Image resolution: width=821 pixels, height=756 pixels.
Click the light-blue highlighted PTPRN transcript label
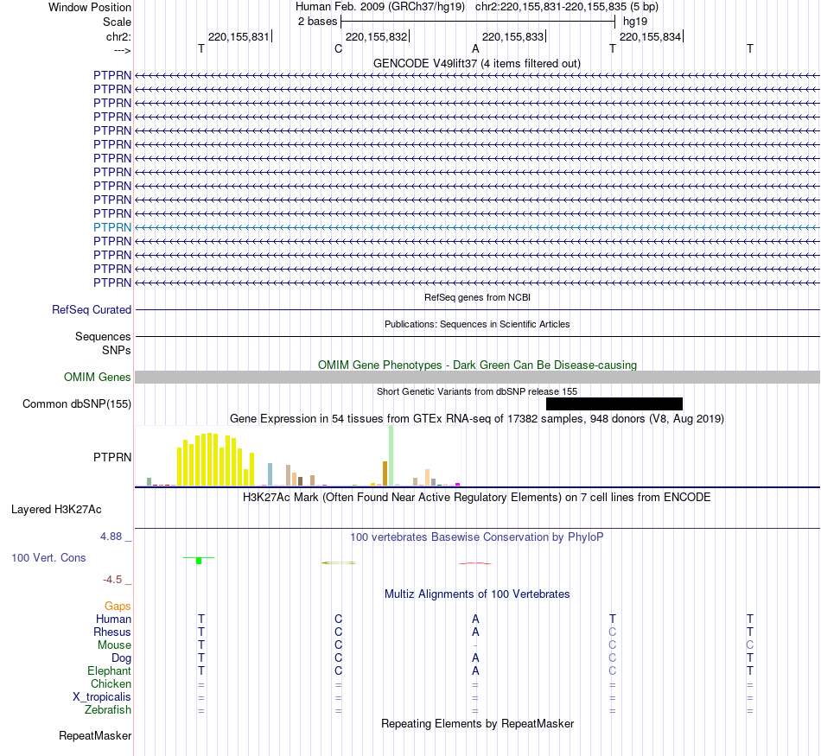112,227
